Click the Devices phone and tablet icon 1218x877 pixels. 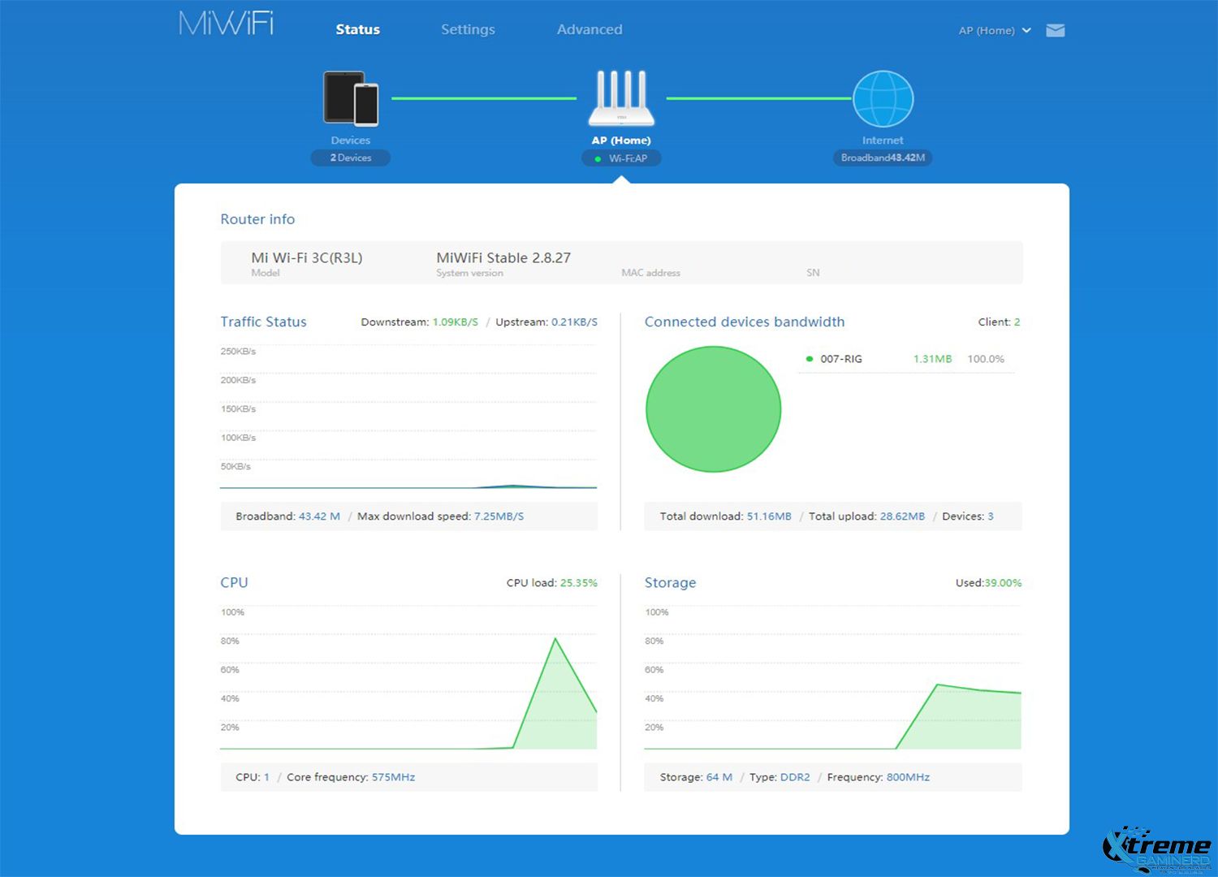(351, 98)
